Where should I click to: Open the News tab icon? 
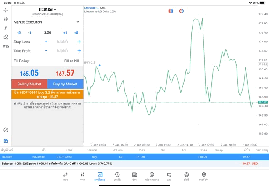(134, 176)
